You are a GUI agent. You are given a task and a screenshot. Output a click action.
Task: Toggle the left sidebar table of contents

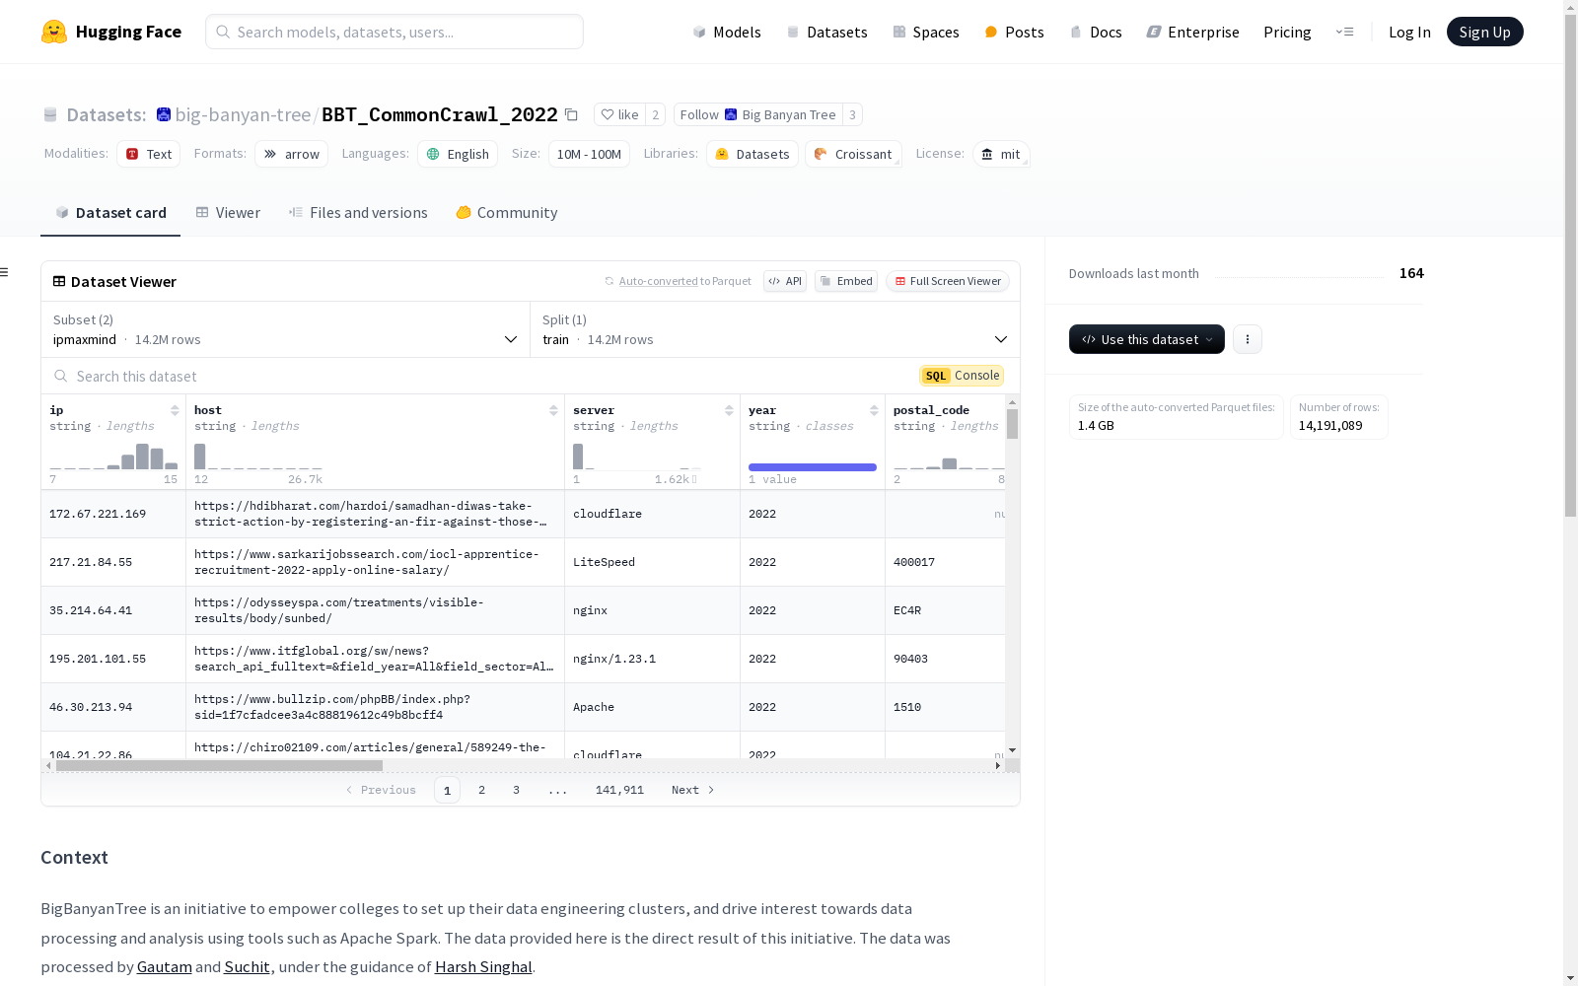(5, 272)
